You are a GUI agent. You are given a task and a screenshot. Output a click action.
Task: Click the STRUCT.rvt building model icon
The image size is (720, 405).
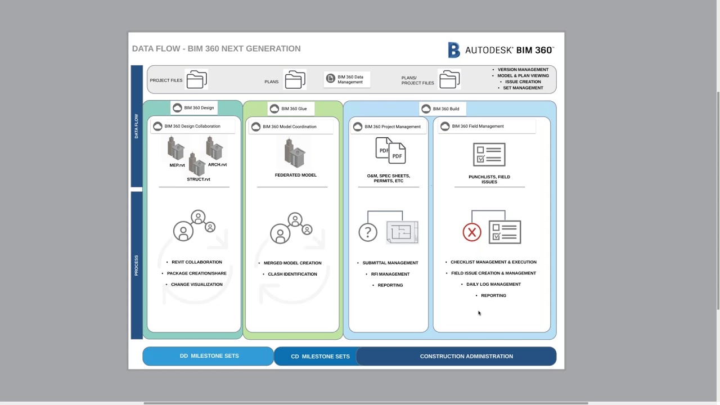click(x=197, y=164)
